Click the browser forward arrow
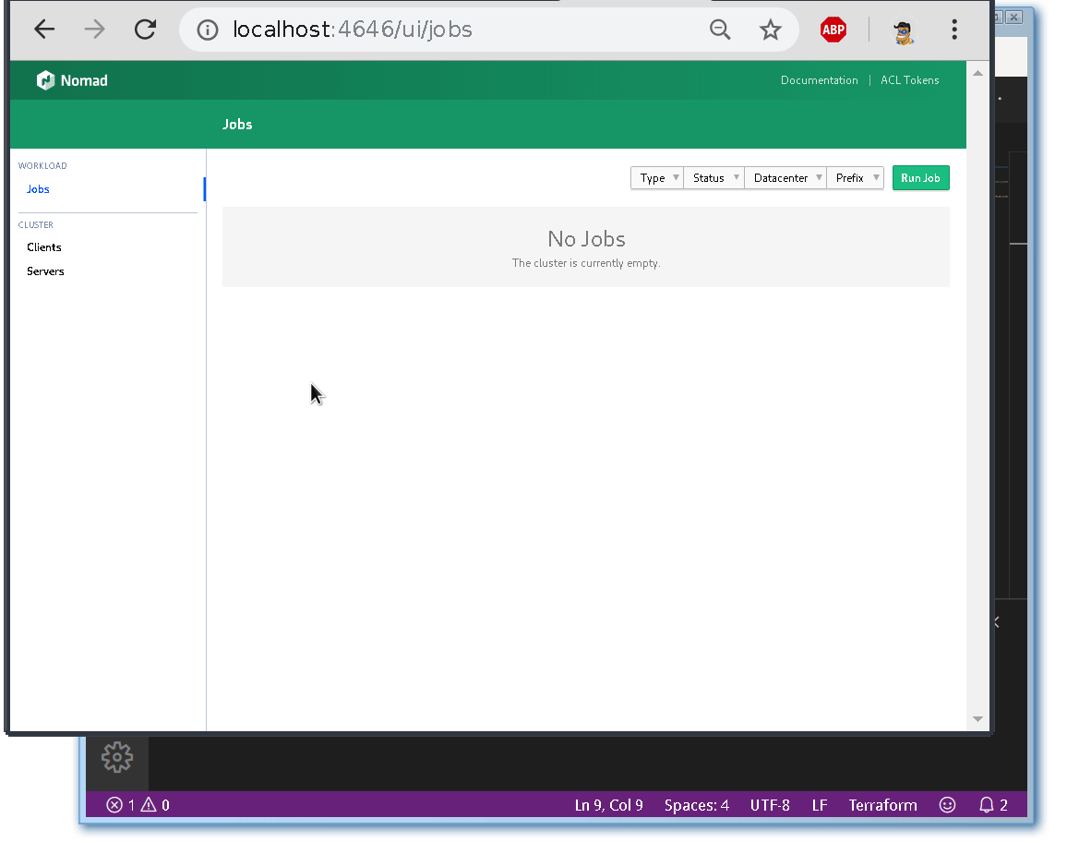1079x842 pixels. [x=95, y=30]
